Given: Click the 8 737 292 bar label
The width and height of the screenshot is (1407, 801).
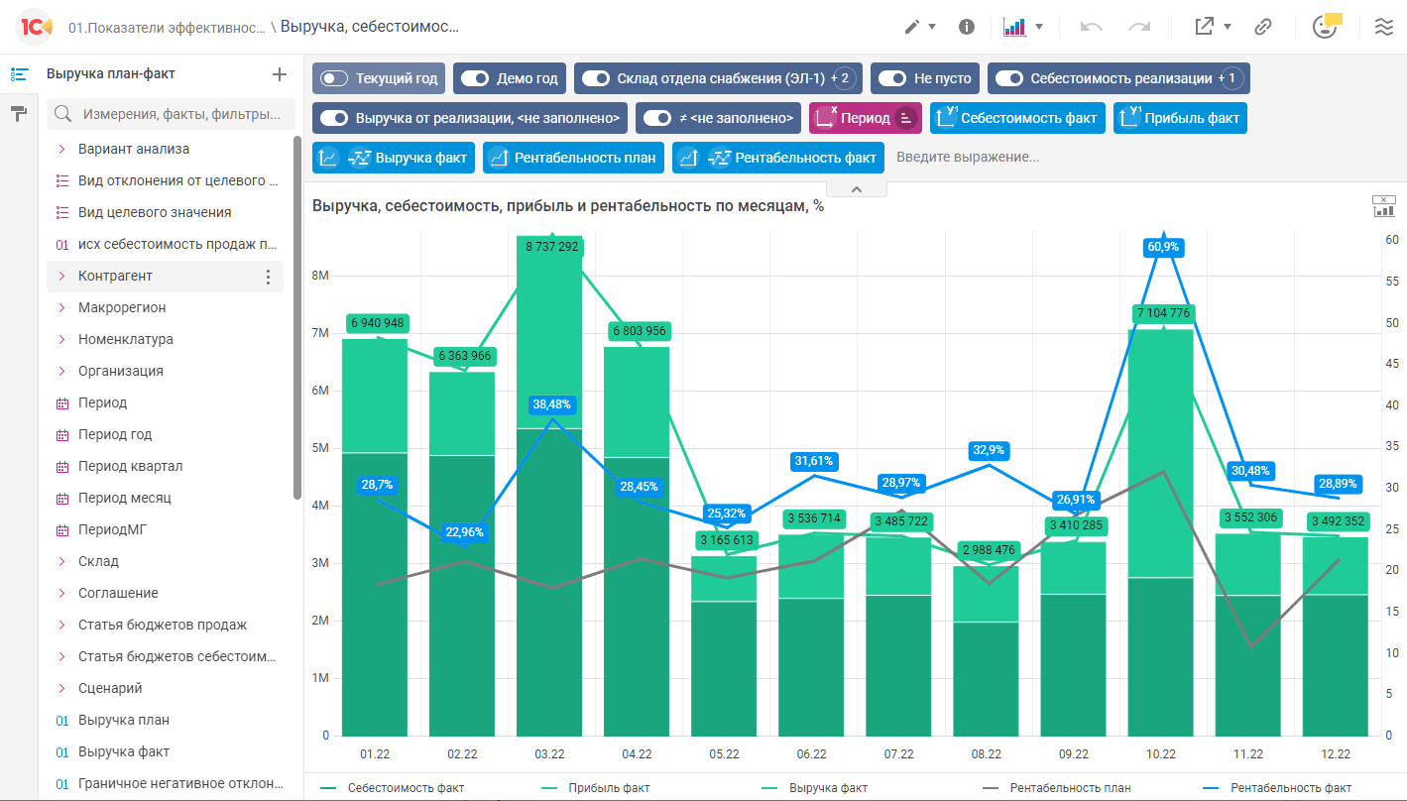Looking at the screenshot, I should point(551,246).
